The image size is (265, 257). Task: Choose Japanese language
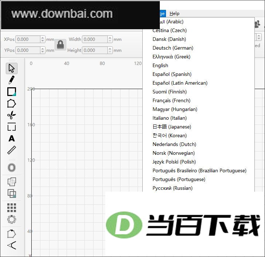[199, 127]
